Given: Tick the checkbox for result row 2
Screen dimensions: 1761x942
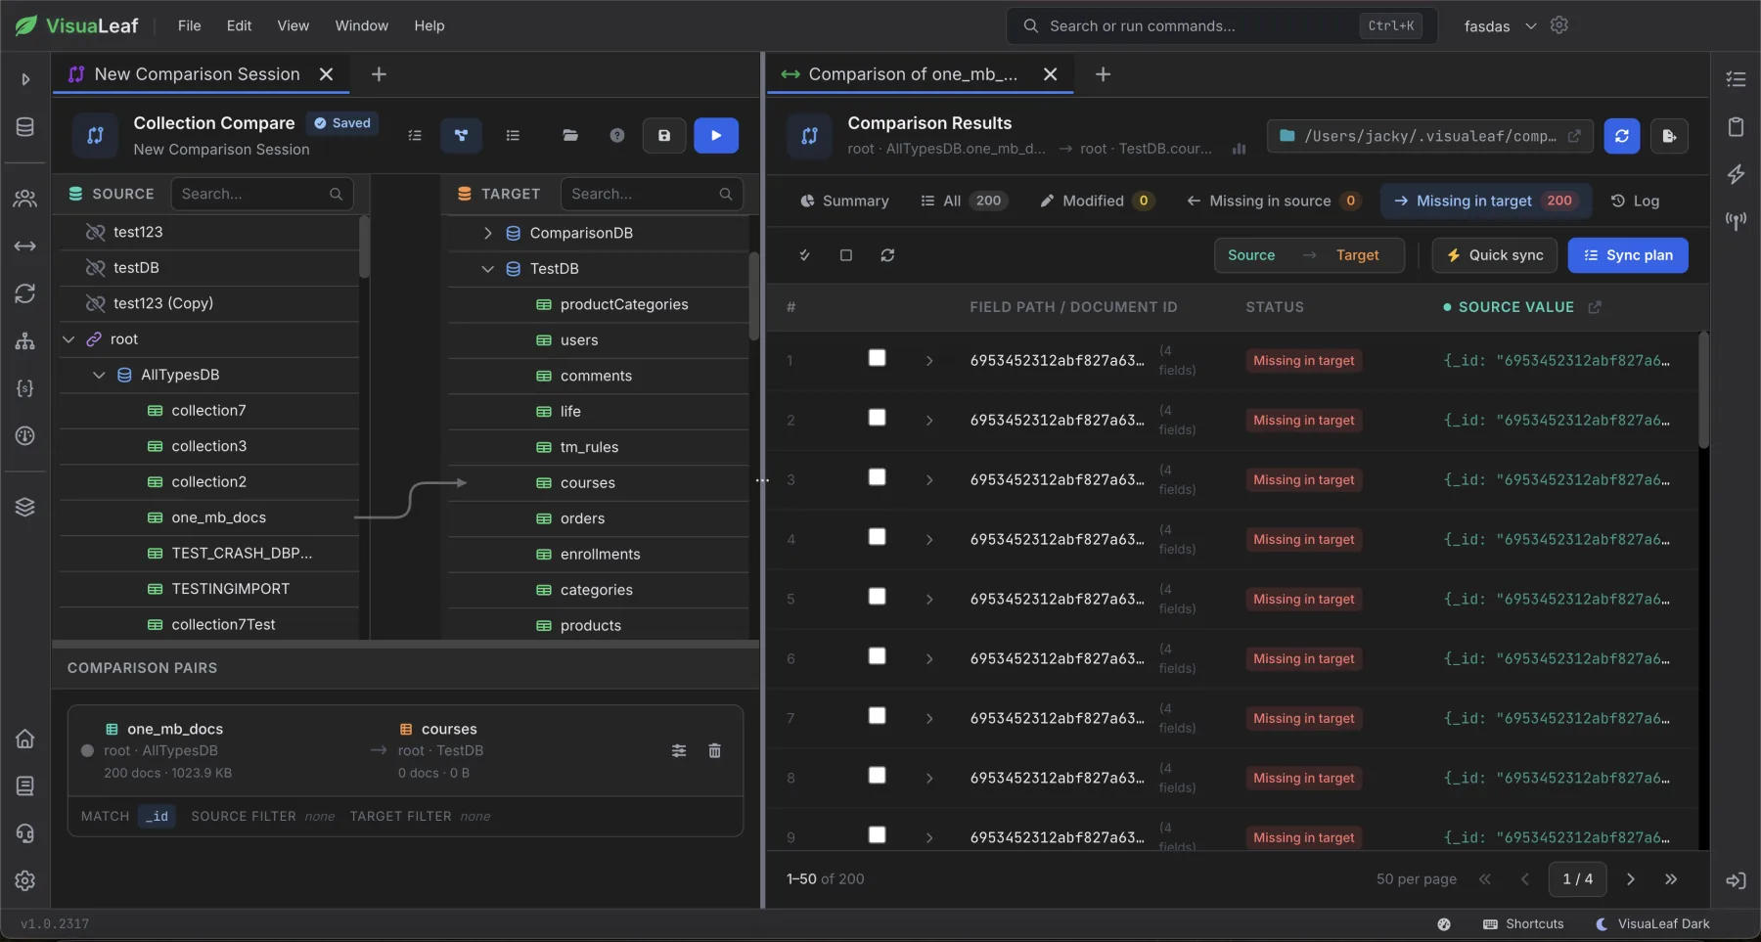Looking at the screenshot, I should pos(878,418).
